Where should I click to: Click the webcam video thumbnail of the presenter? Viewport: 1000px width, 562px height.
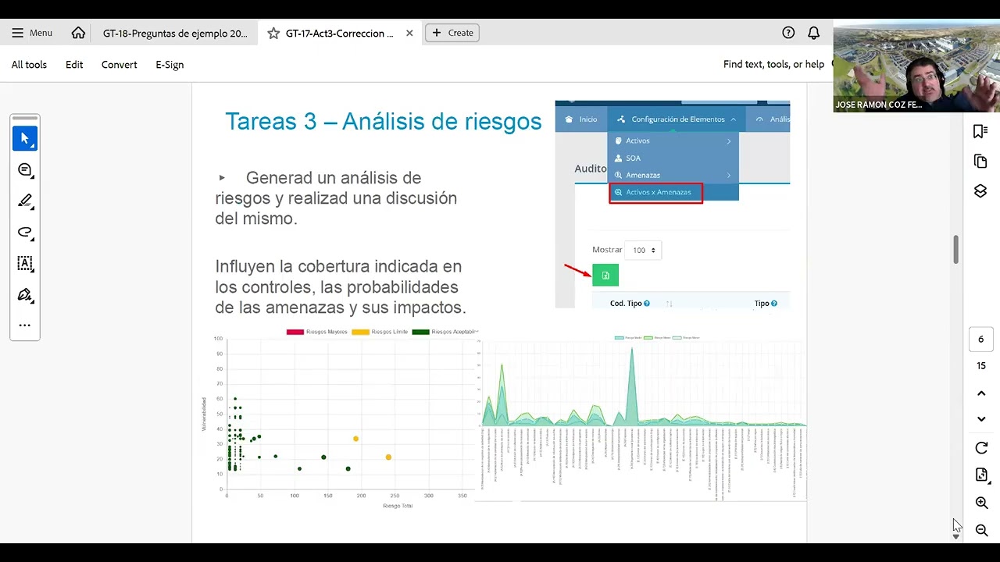[916, 66]
